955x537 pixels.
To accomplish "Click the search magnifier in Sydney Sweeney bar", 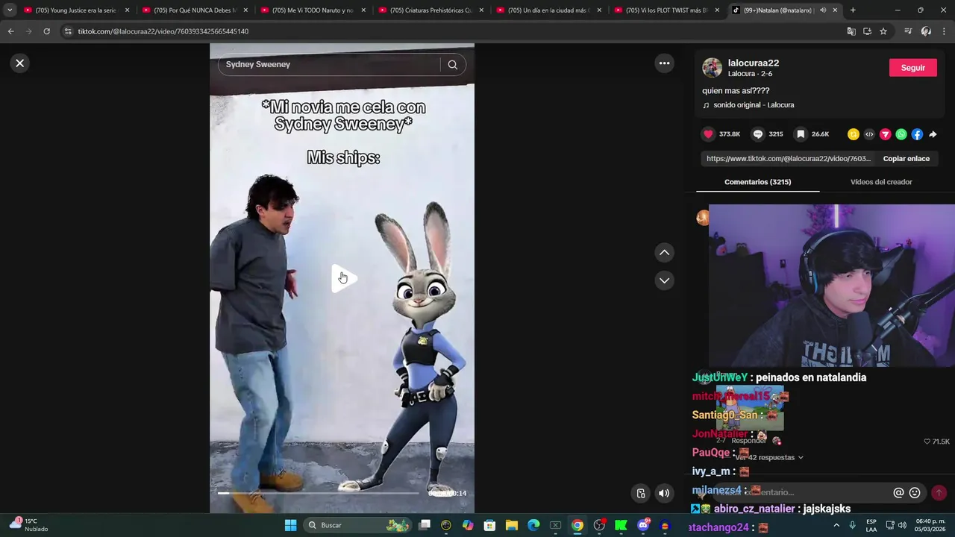I will click(452, 65).
